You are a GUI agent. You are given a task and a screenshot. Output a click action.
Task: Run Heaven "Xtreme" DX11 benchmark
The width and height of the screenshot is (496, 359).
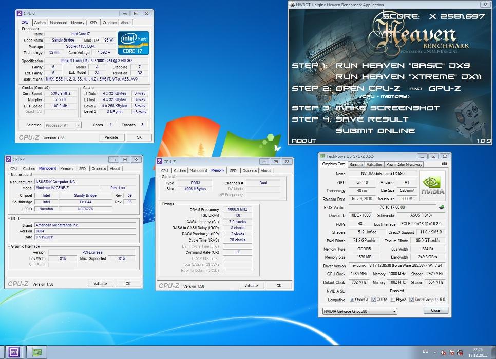pos(408,77)
